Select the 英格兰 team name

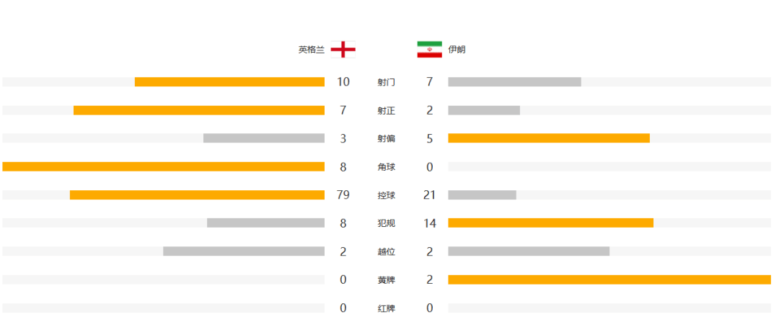click(x=311, y=50)
